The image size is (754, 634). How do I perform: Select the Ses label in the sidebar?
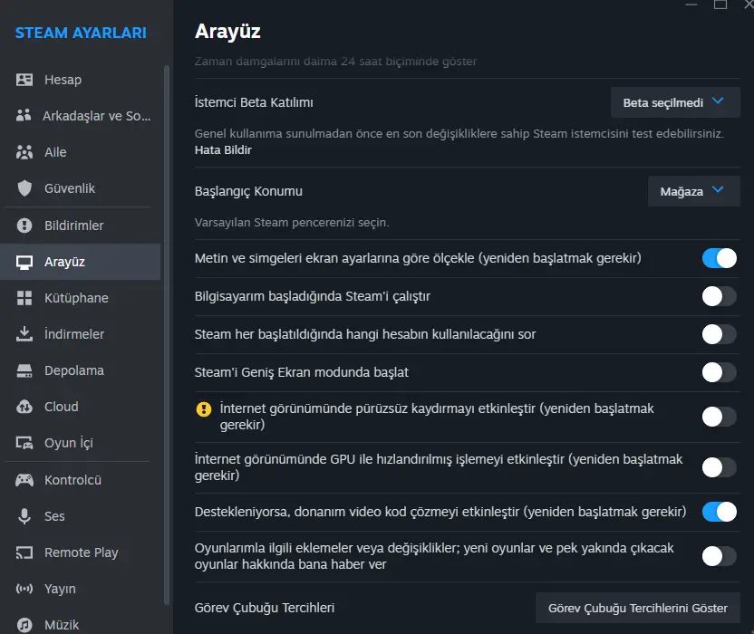pyautogui.click(x=54, y=516)
